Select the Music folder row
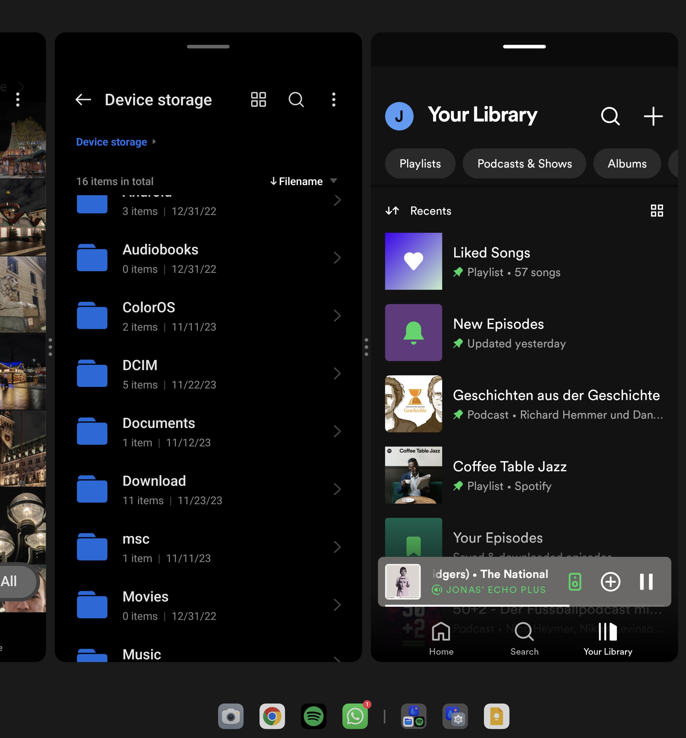 click(x=208, y=654)
